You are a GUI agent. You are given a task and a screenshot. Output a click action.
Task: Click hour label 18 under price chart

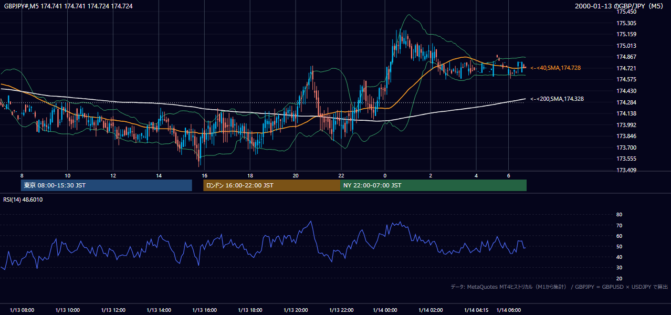click(x=250, y=175)
